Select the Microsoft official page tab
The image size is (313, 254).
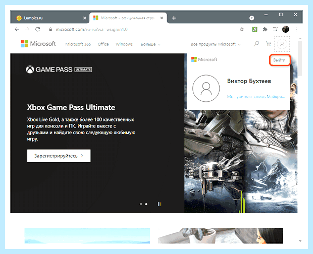point(128,18)
